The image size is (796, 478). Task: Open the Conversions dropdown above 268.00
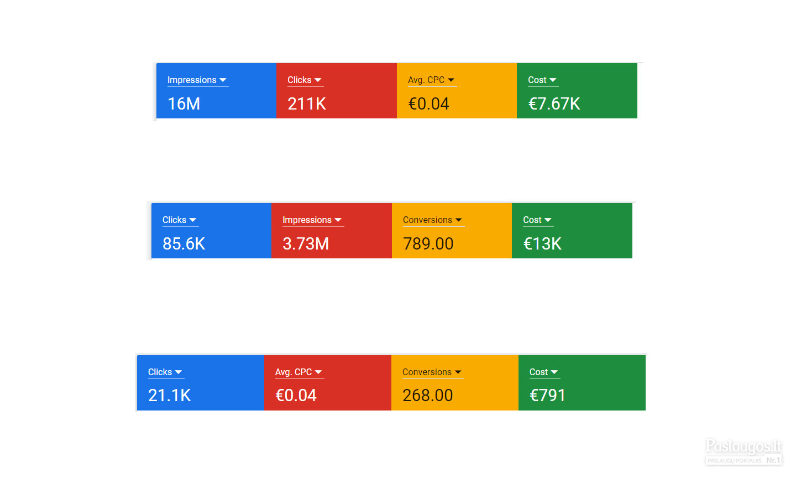432,372
